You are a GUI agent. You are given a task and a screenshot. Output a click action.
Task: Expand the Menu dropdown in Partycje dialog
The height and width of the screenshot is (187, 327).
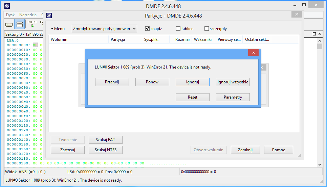click(58, 28)
